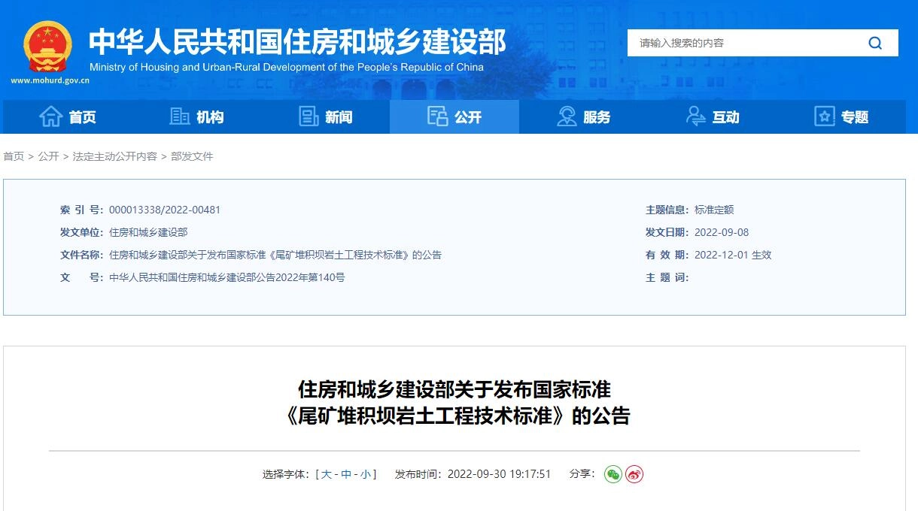Image resolution: width=918 pixels, height=511 pixels.
Task: Open the 专题 topics star icon
Action: 823,116
